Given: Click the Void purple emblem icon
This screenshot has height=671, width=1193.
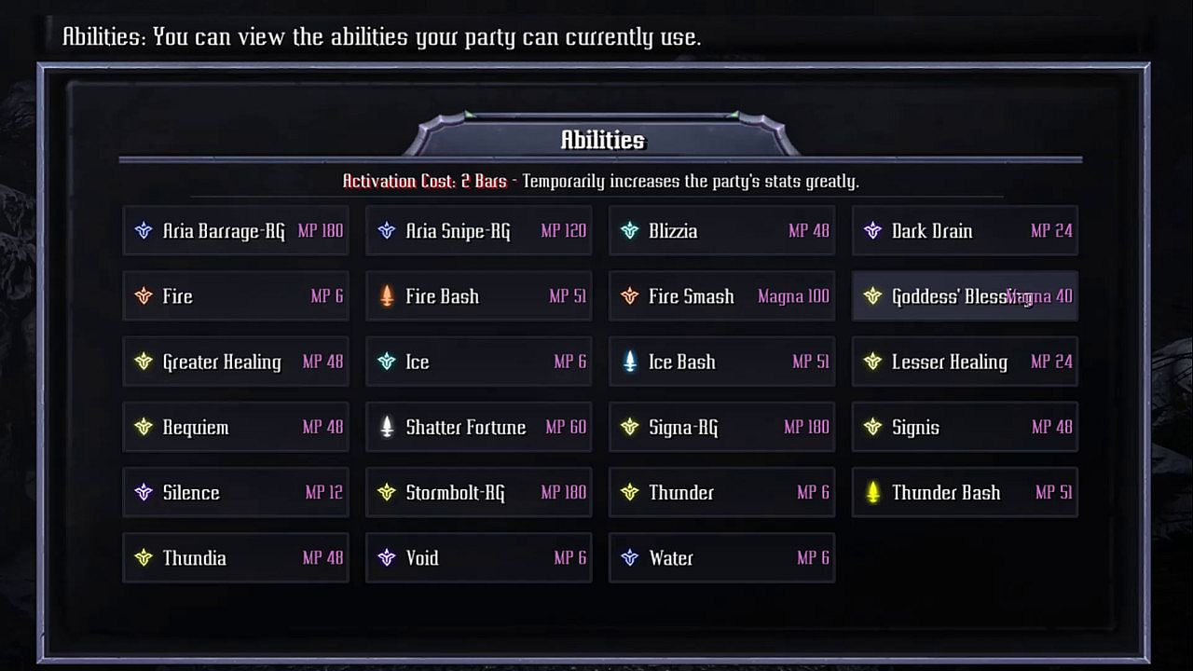Looking at the screenshot, I should click(387, 557).
